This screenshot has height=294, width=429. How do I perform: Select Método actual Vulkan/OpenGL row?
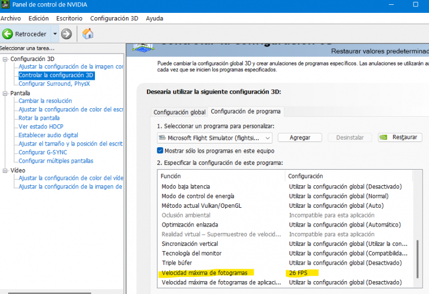point(285,206)
